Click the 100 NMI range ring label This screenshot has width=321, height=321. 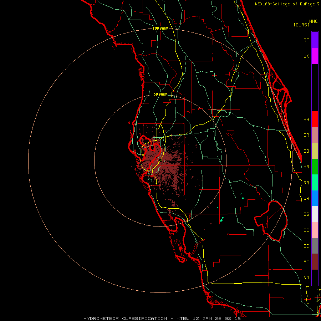tap(160, 28)
